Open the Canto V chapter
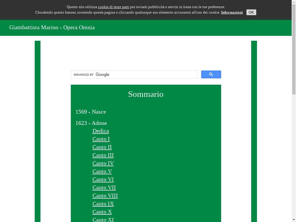This screenshot has height=222, width=296. point(102,171)
